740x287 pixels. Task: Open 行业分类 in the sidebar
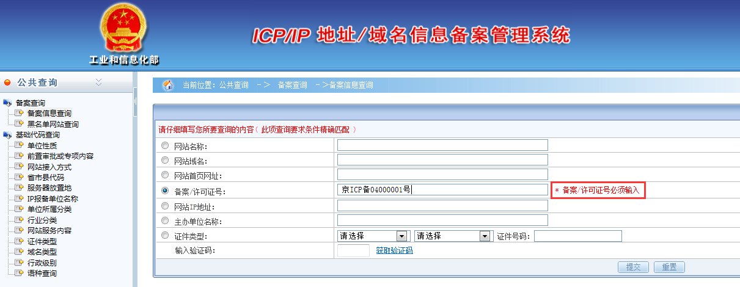(42, 220)
